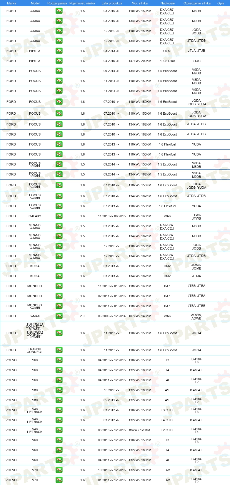This screenshot has width=230, height=485.
Task: Select the JTWA, JTWB engine code cell
Action: [196, 216]
